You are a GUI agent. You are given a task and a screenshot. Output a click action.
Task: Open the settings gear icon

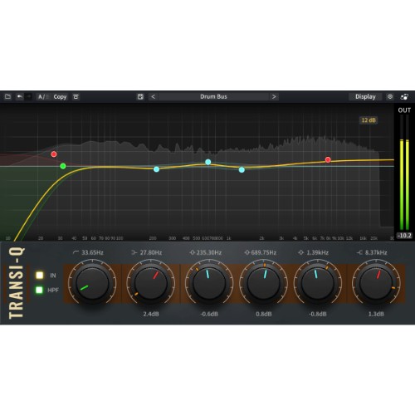(x=390, y=96)
